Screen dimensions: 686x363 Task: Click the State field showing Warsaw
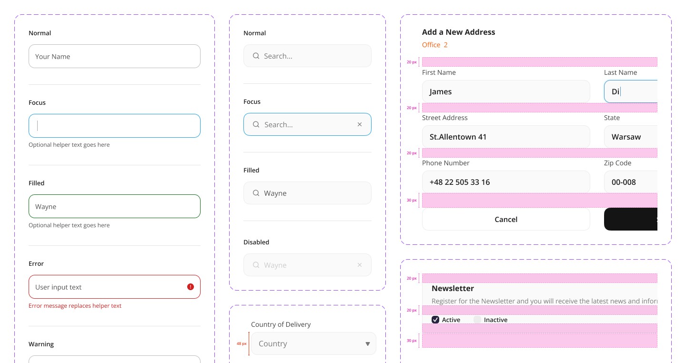tap(631, 137)
